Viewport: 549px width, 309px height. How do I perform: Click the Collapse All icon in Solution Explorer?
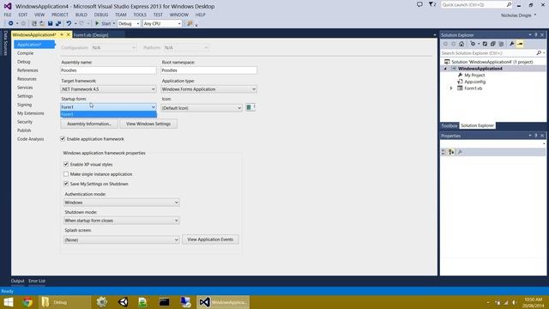(492, 44)
